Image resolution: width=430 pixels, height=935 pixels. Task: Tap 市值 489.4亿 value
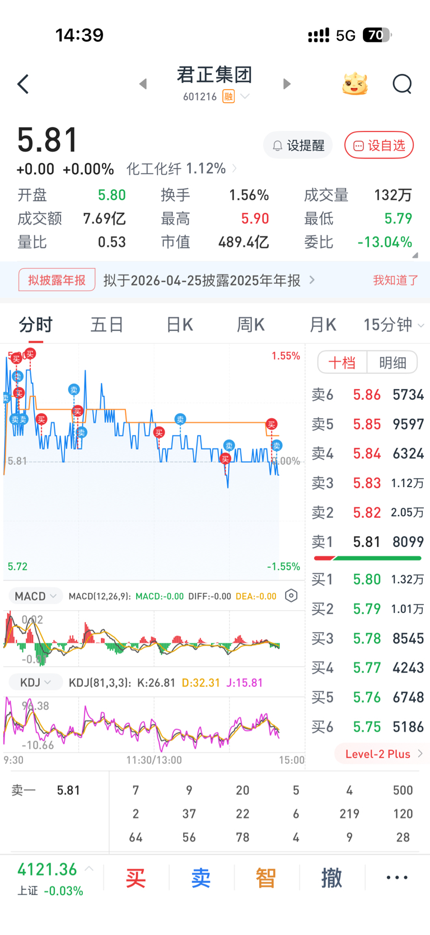pos(244,242)
